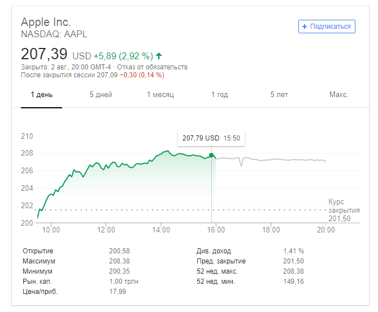The image size is (378, 312).
Task: Click the green price-up arrow icon
Action: point(159,56)
